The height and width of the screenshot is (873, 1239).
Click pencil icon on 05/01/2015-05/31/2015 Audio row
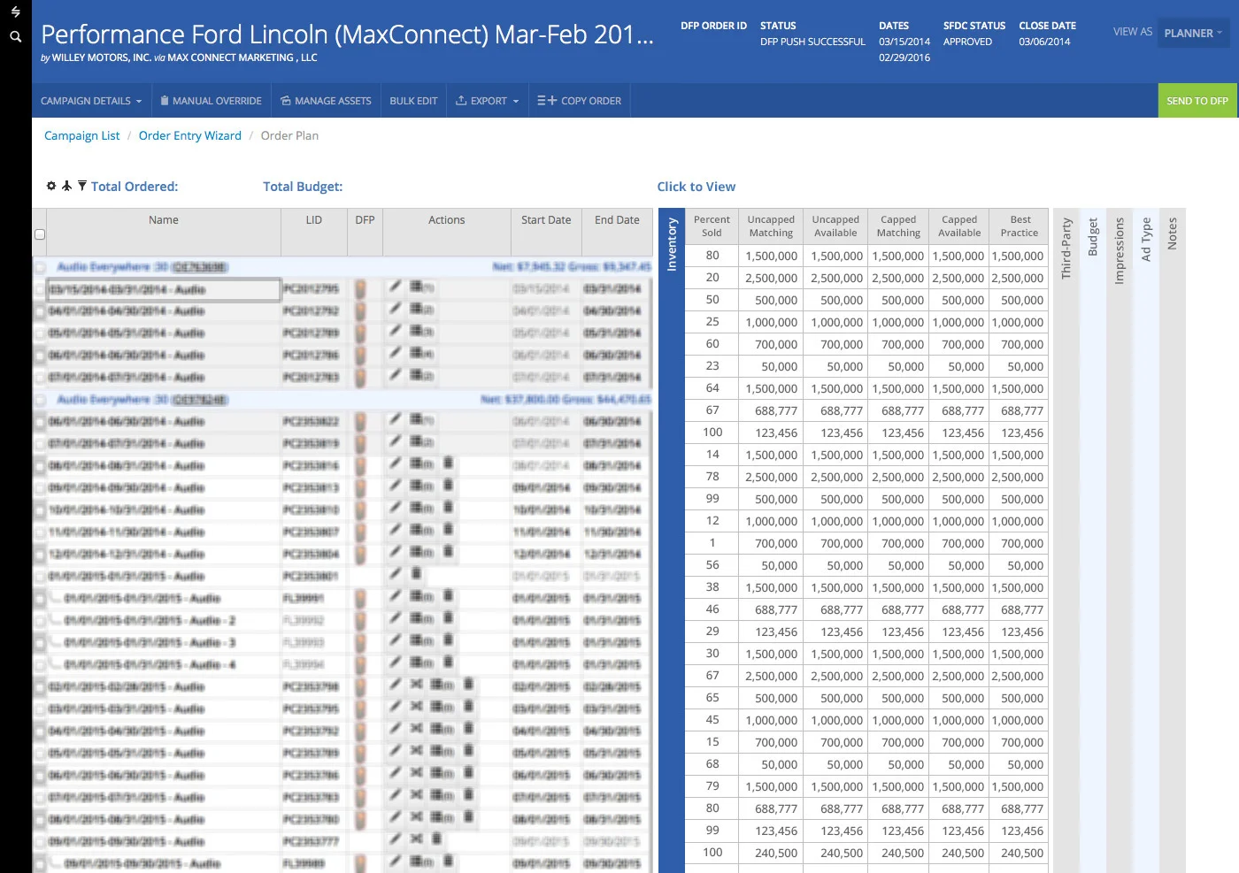pyautogui.click(x=395, y=750)
